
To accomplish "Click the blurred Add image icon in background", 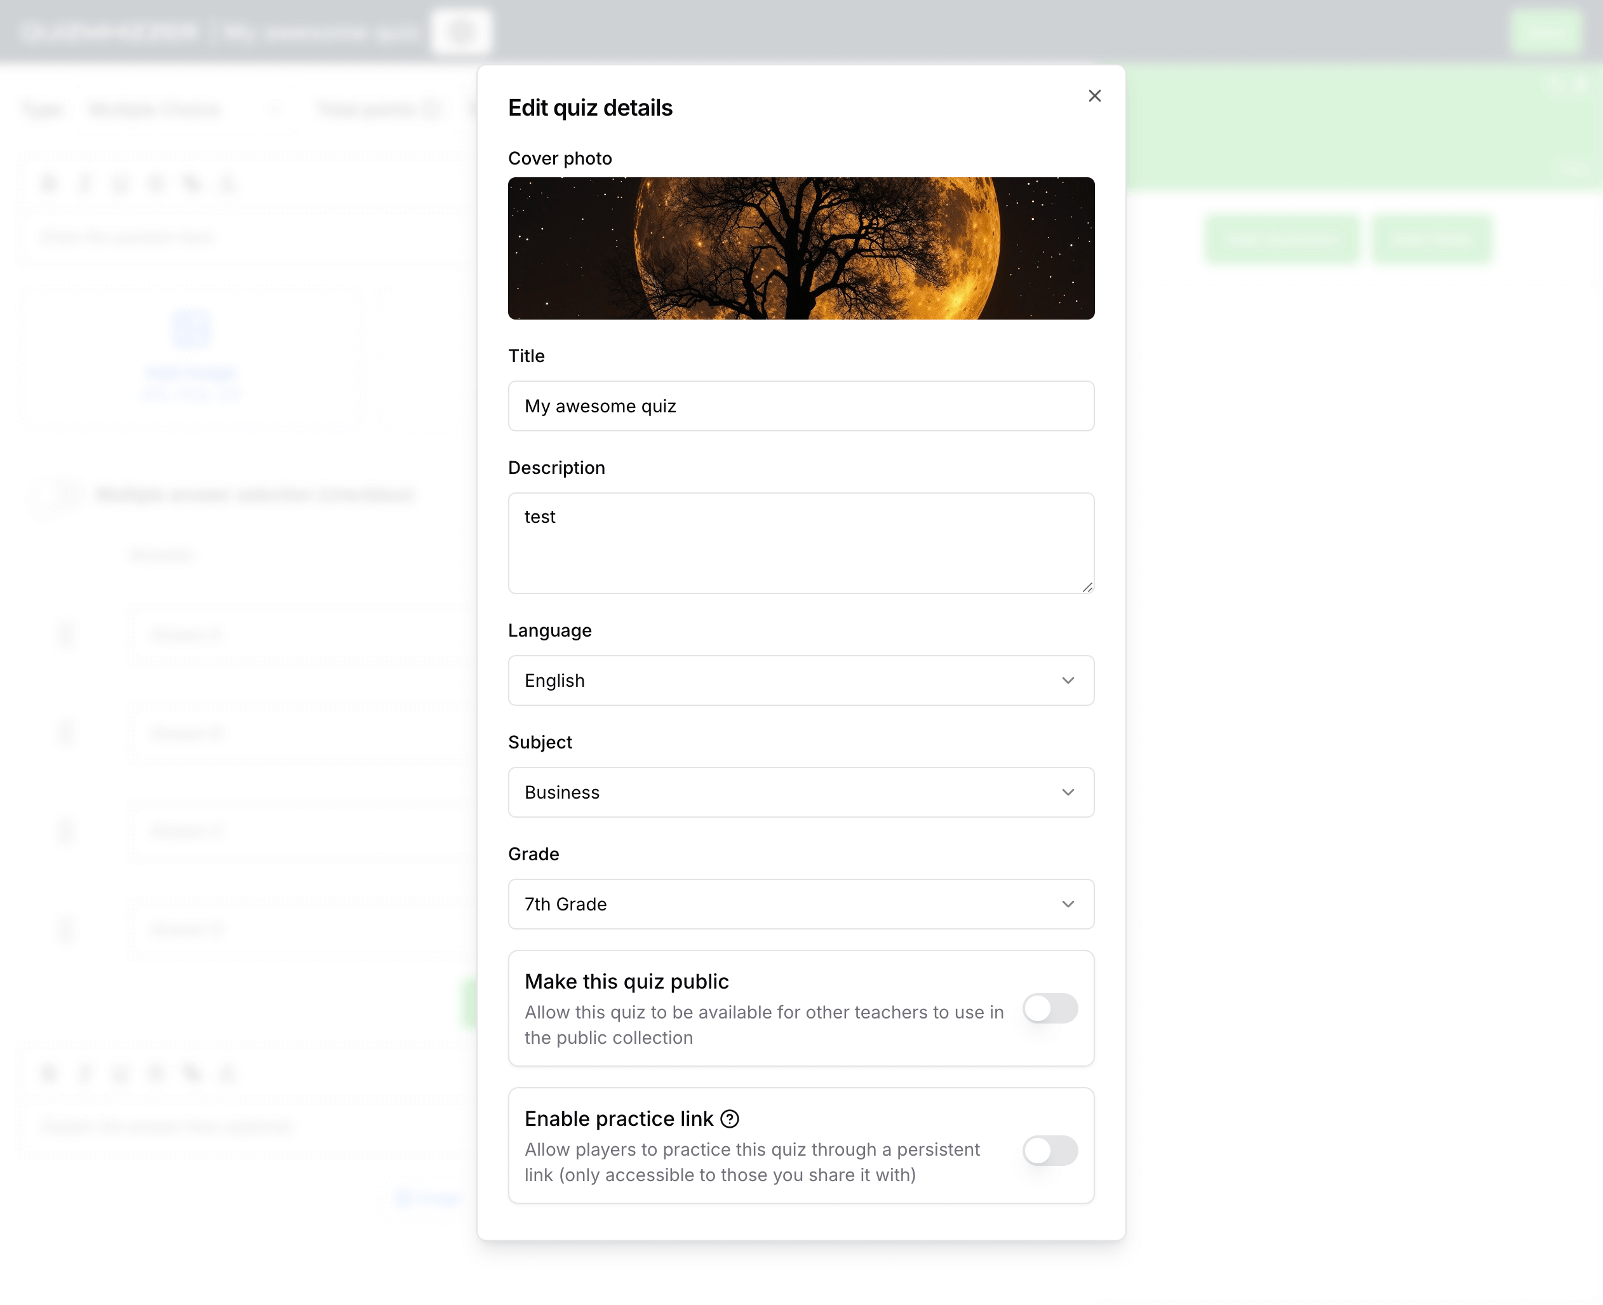I will click(x=191, y=329).
